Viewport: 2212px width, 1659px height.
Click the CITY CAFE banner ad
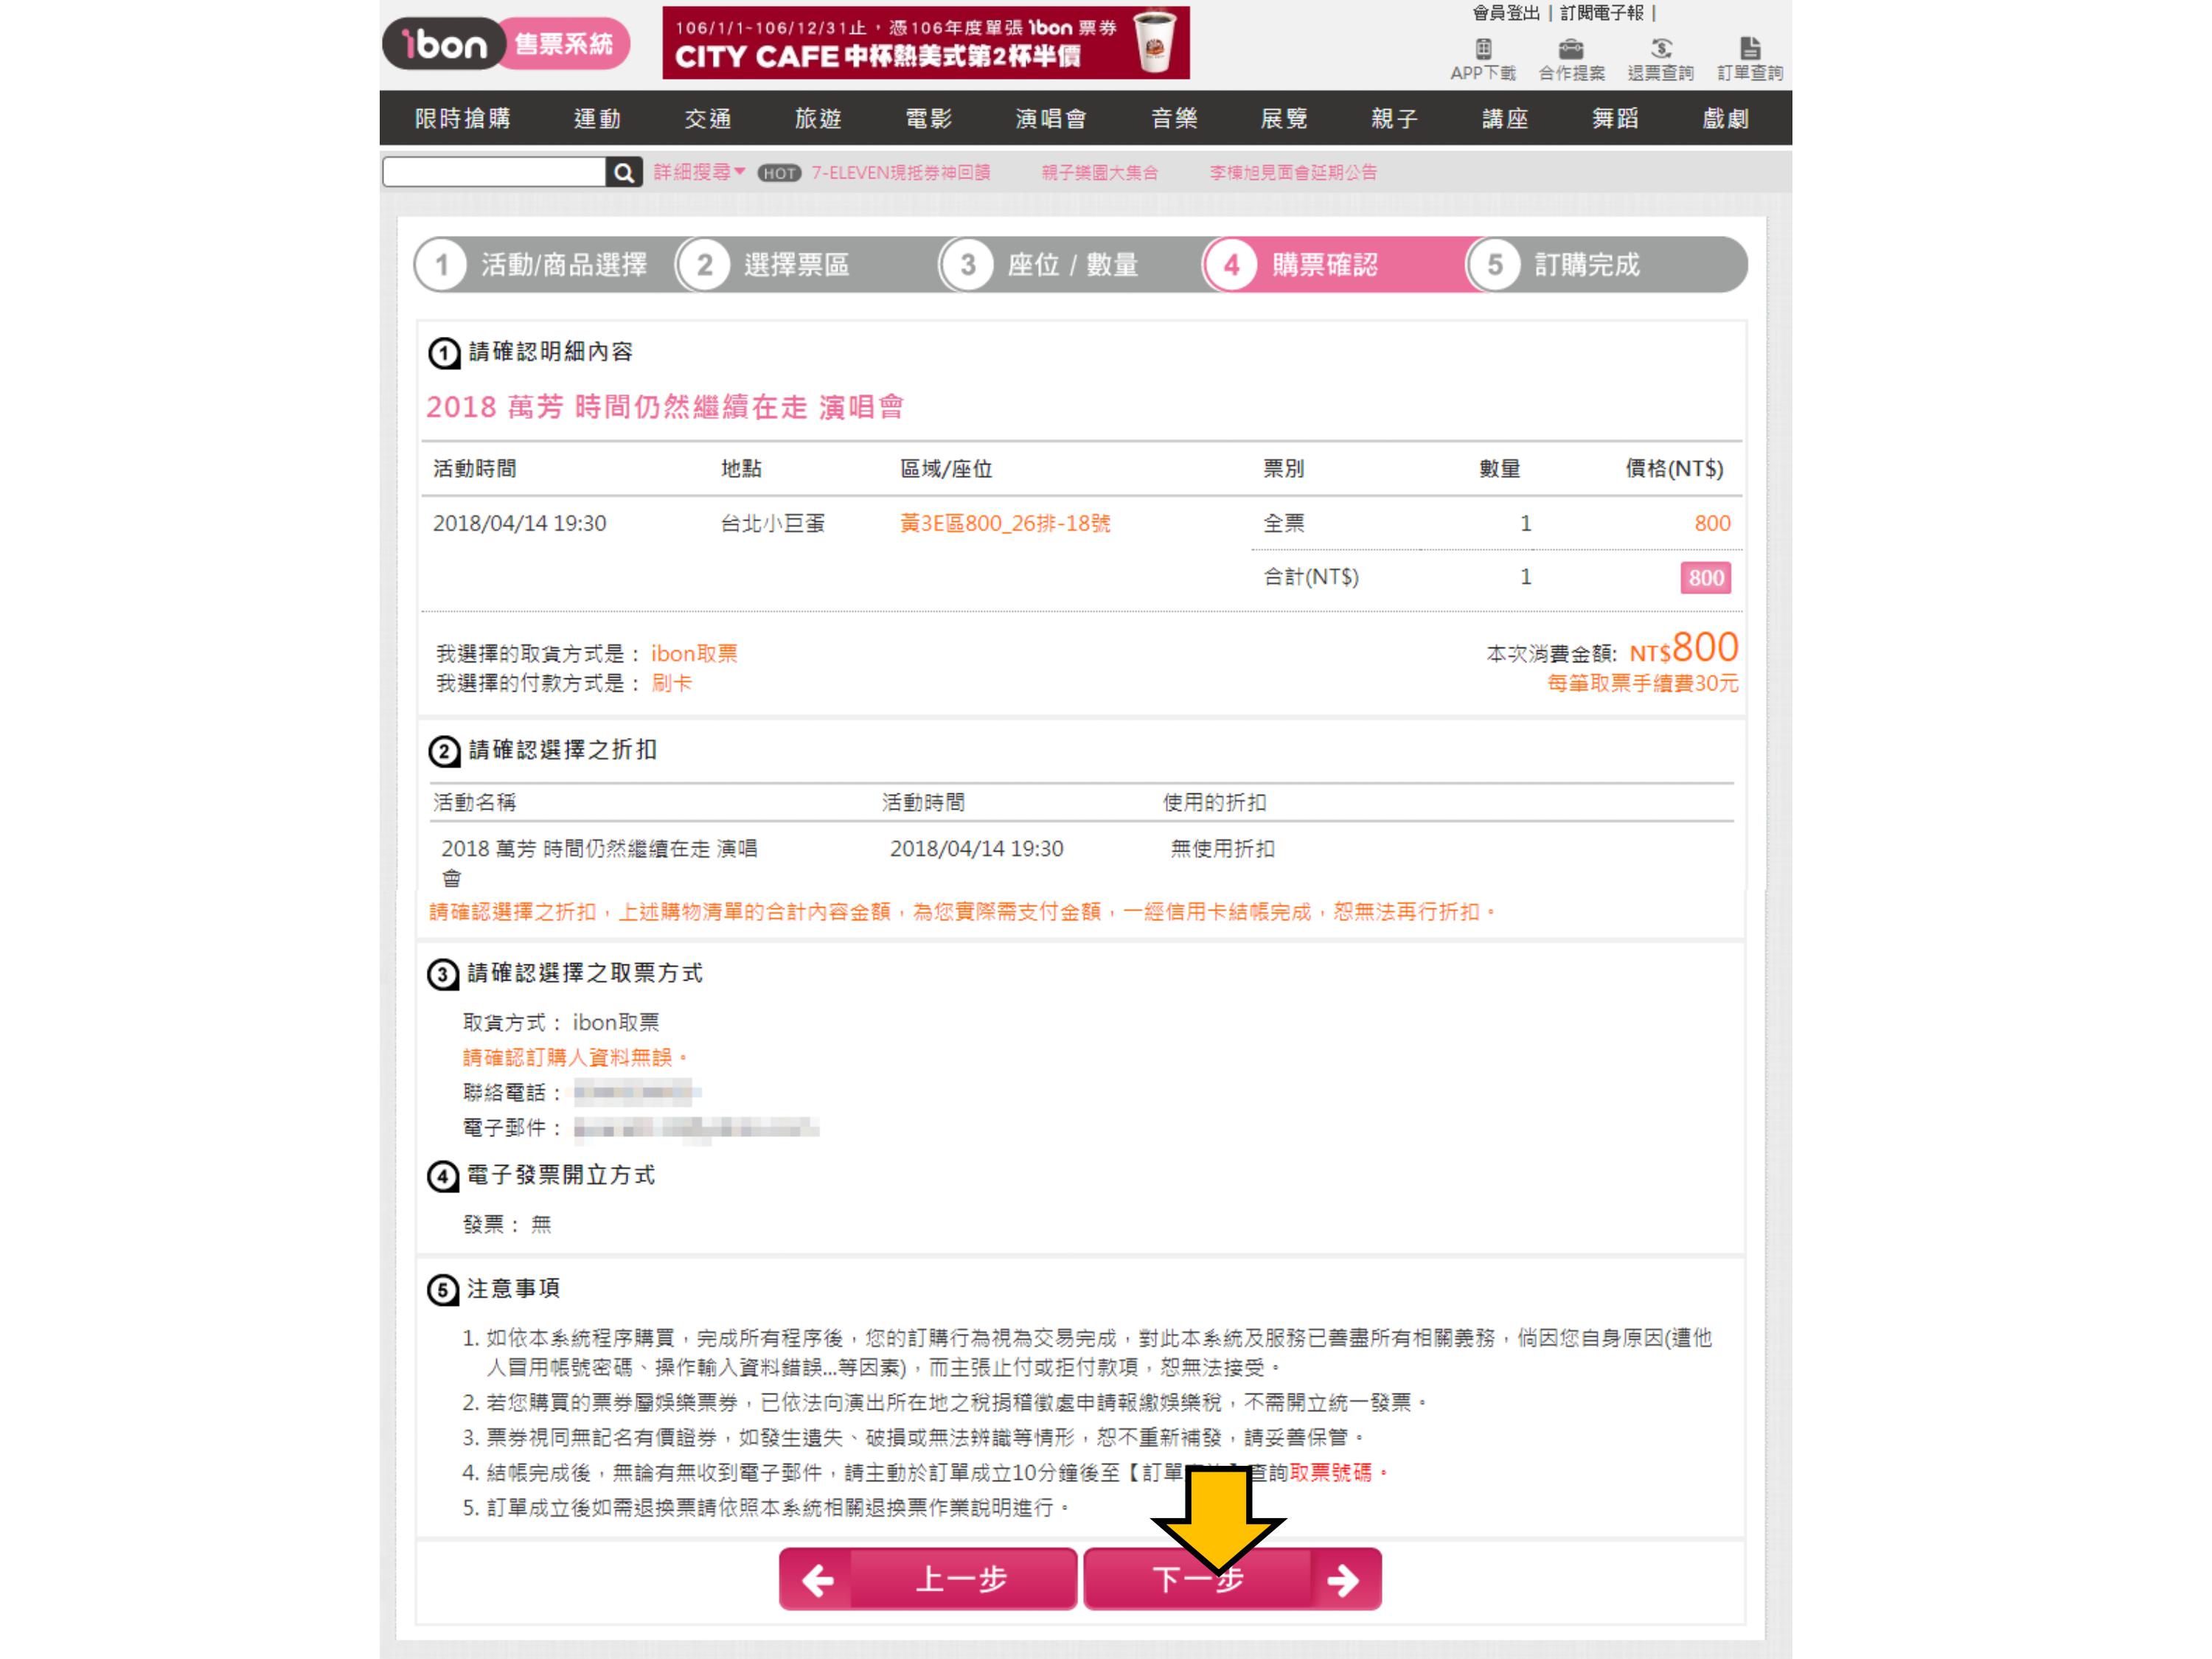[x=925, y=43]
